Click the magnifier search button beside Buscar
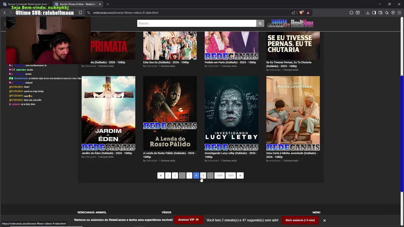Viewport: 404px width, 227px height. [x=260, y=23]
